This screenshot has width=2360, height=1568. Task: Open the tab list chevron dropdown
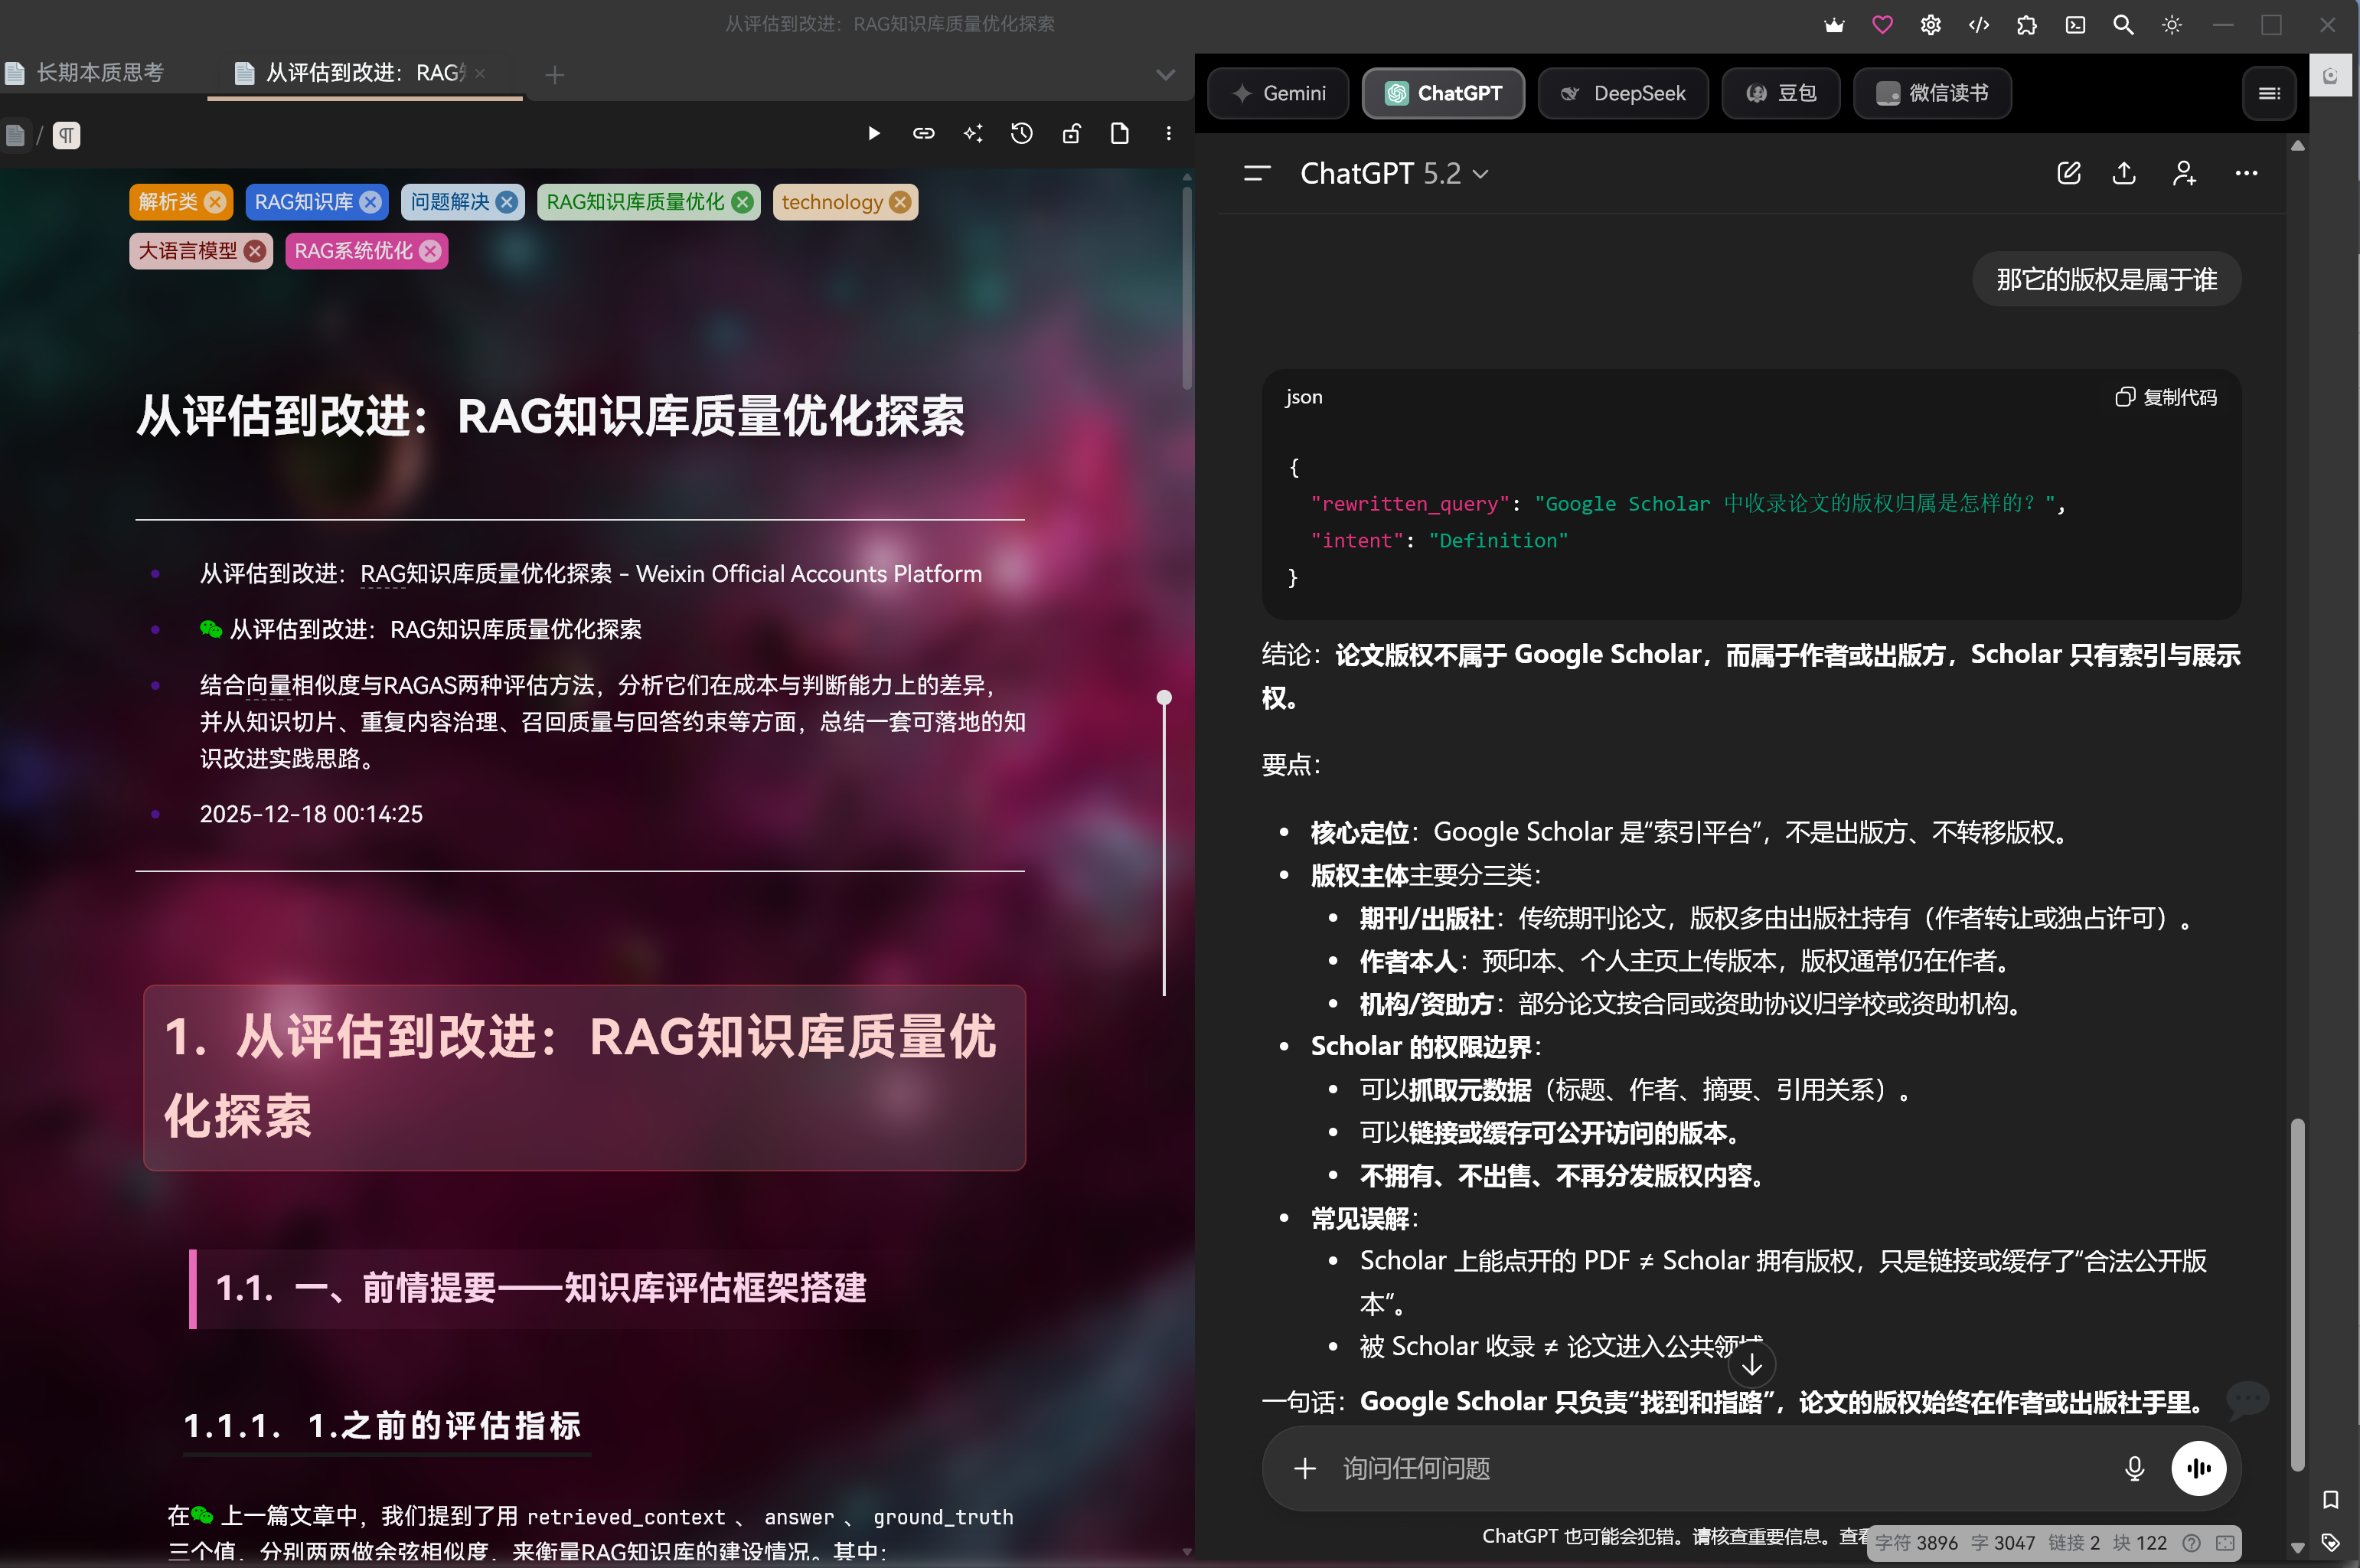[1164, 75]
